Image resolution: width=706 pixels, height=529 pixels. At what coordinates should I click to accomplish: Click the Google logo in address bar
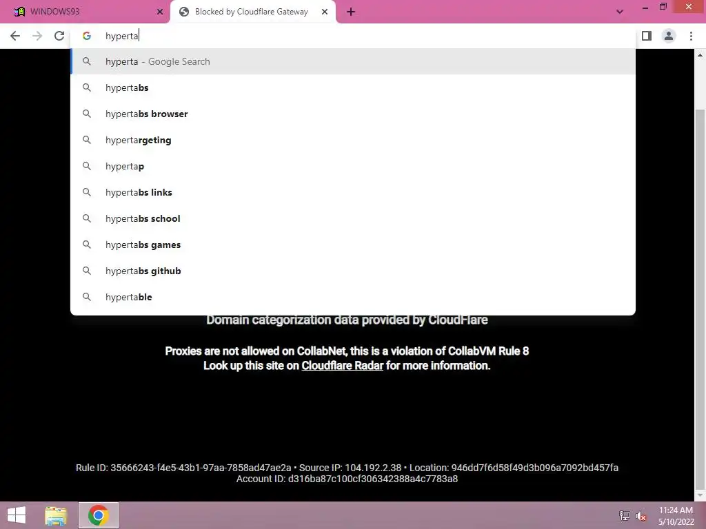pos(86,36)
